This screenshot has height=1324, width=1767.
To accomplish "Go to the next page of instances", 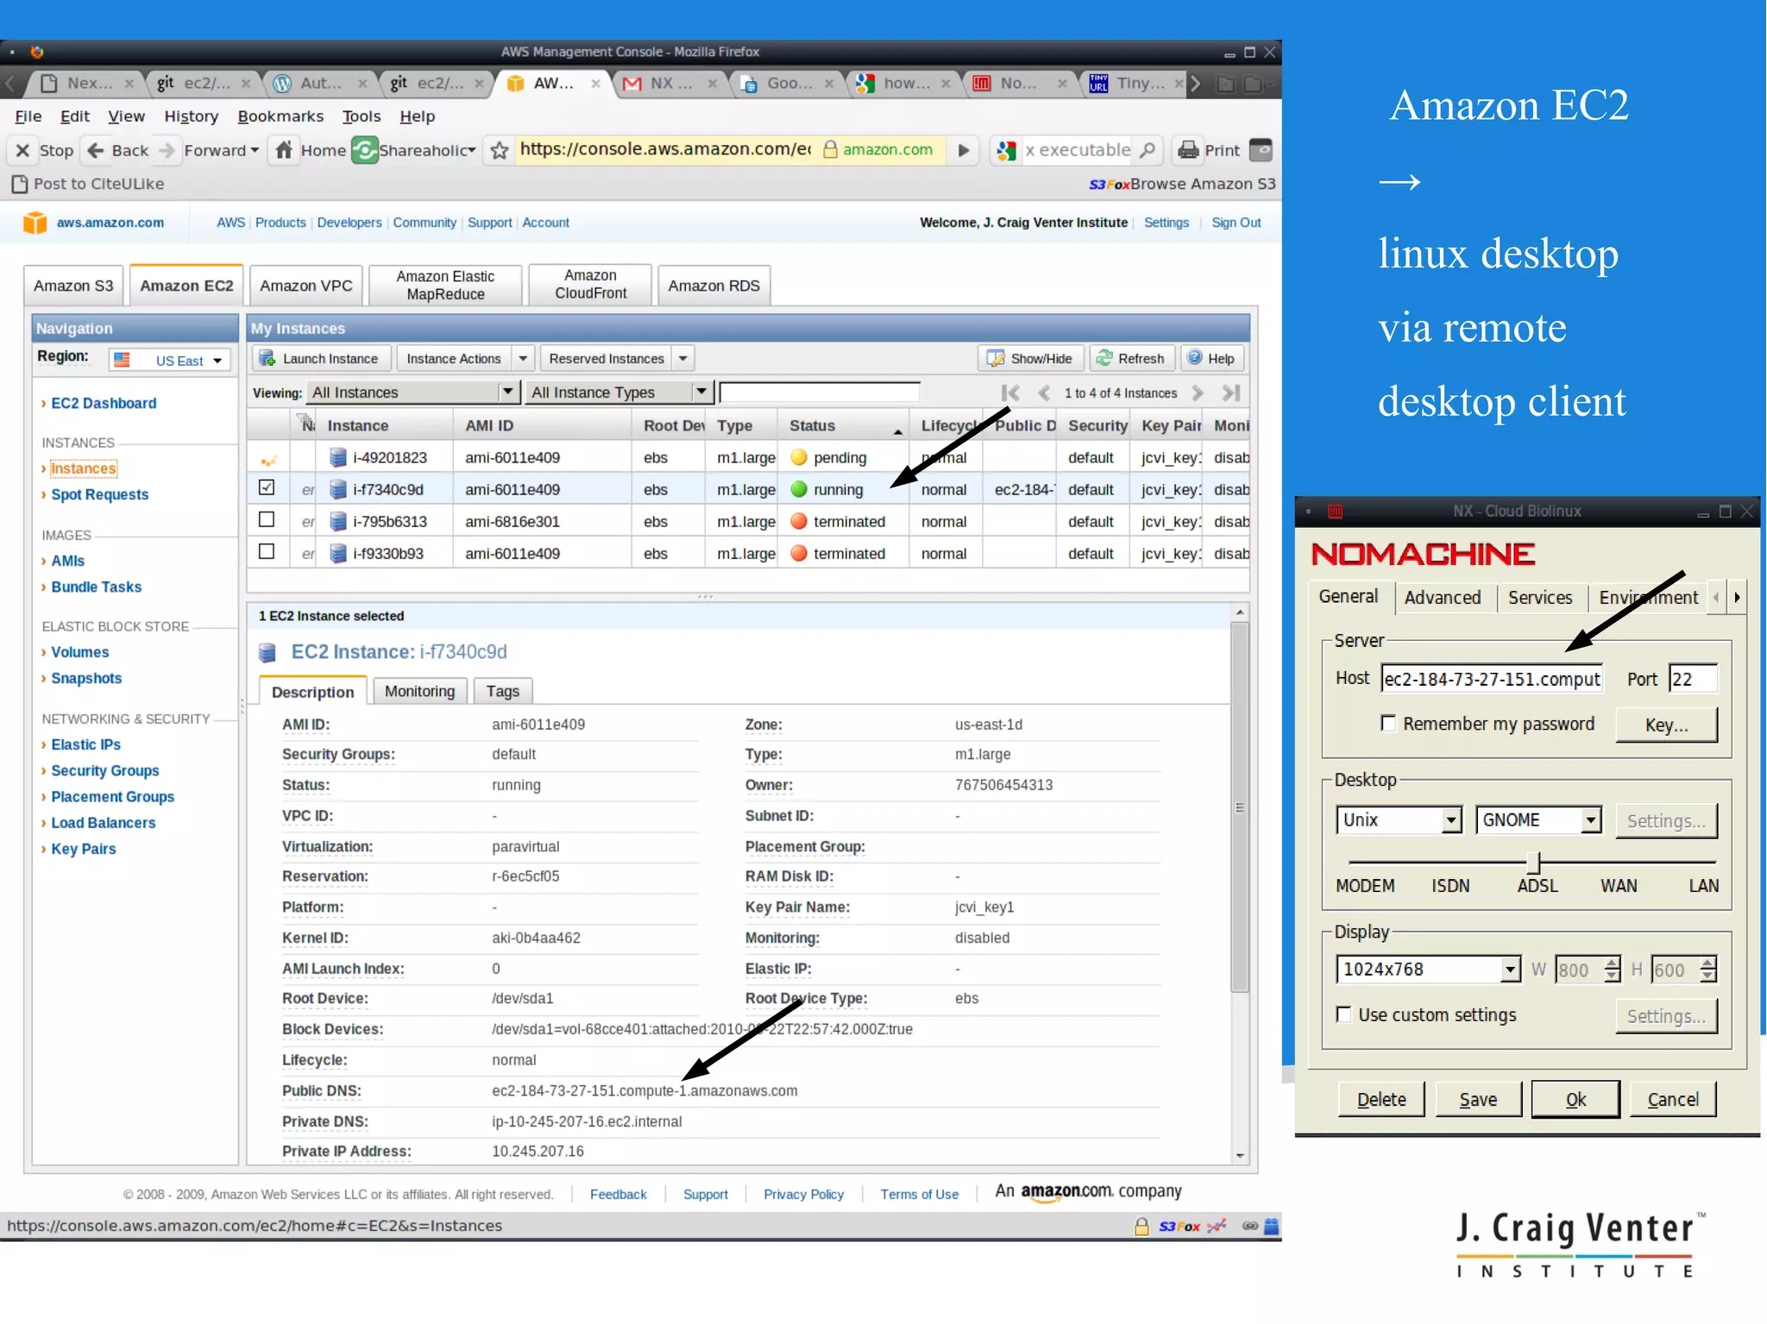I will click(x=1198, y=393).
